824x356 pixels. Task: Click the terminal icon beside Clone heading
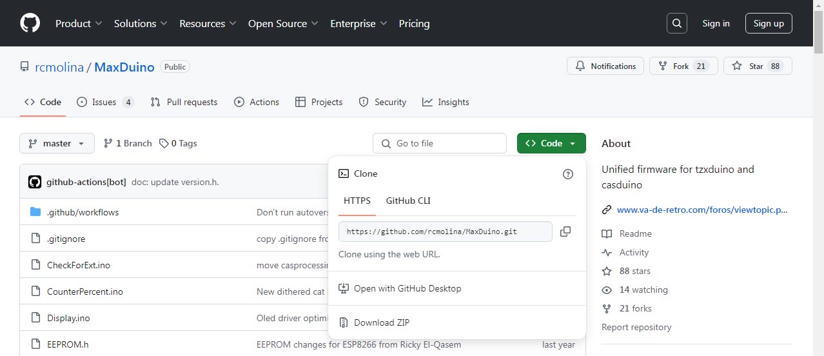[344, 173]
